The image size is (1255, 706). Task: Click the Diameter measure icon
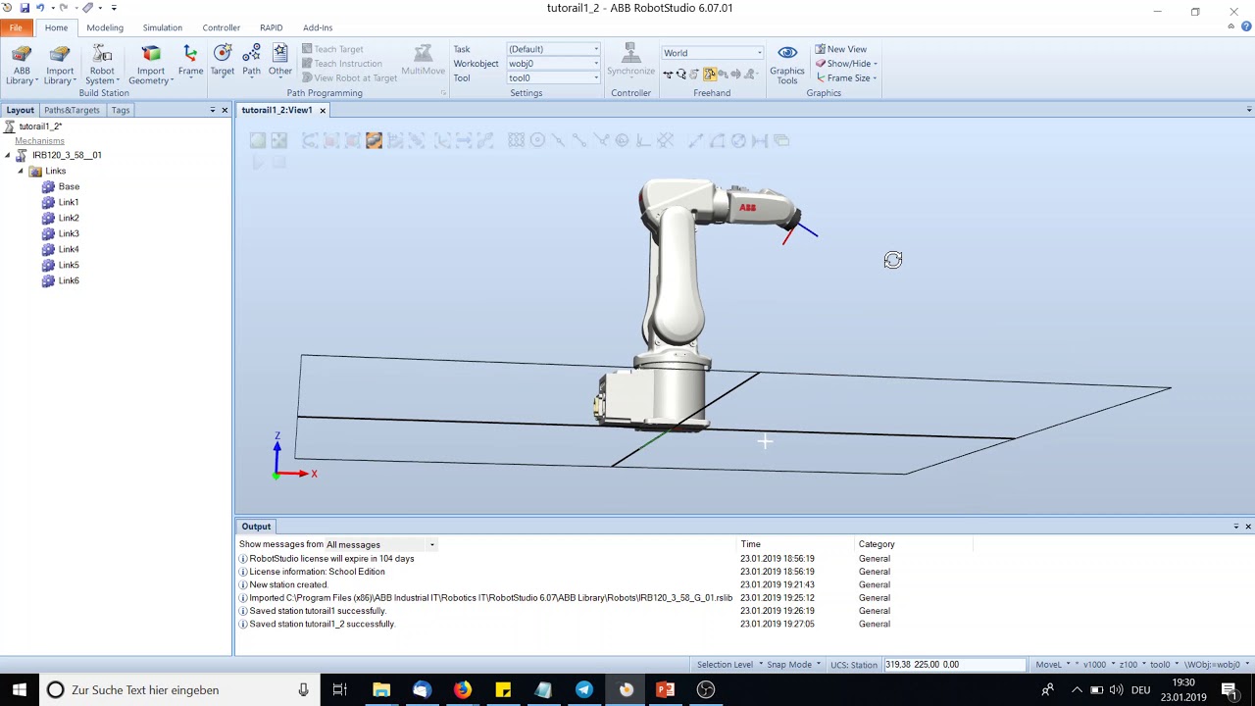(738, 140)
